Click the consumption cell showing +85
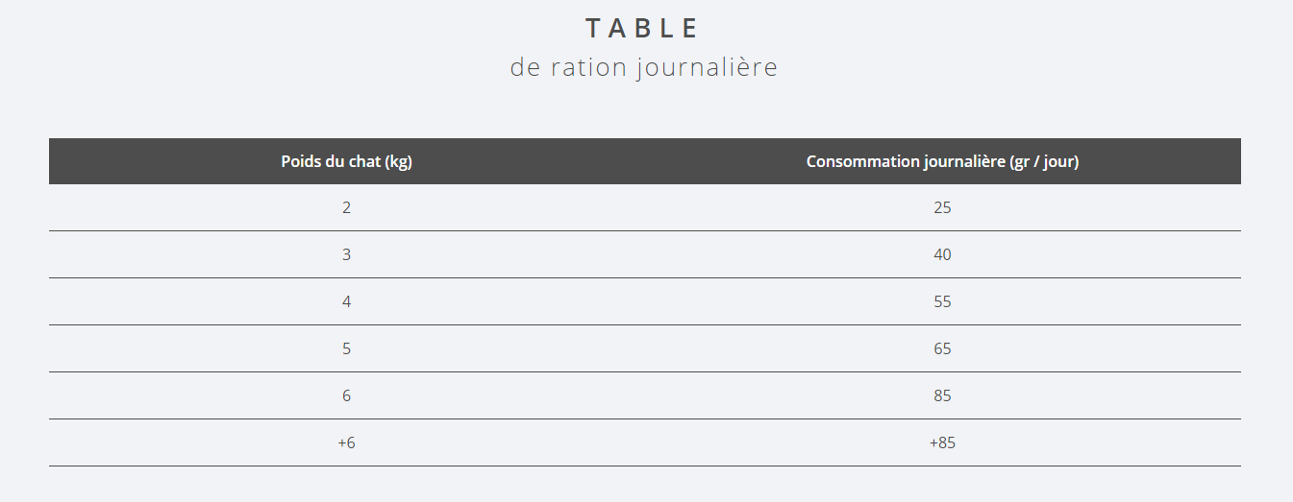Screen dimensions: 1293x502 pos(942,442)
